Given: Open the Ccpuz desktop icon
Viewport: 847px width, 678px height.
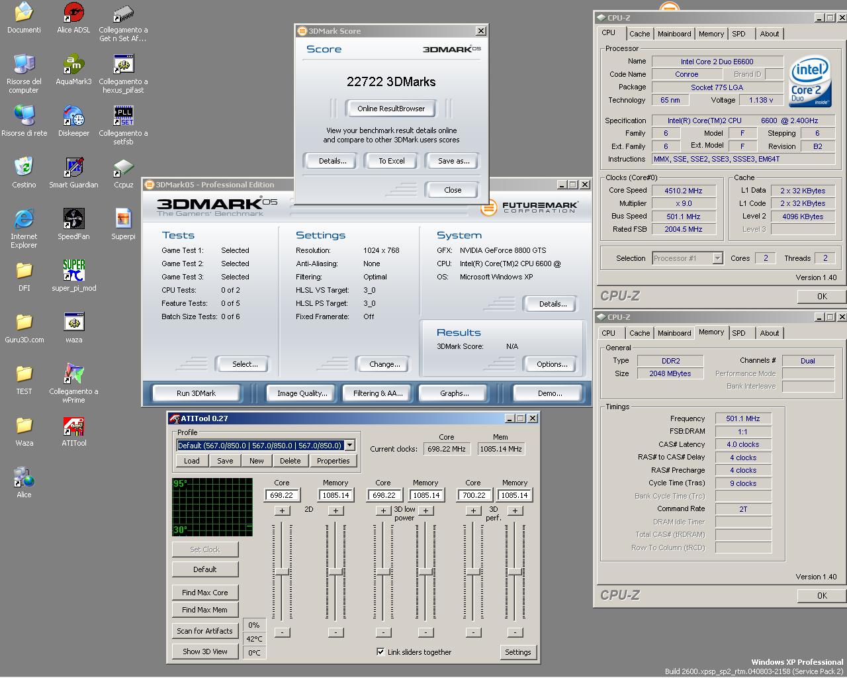Looking at the screenshot, I should [123, 173].
